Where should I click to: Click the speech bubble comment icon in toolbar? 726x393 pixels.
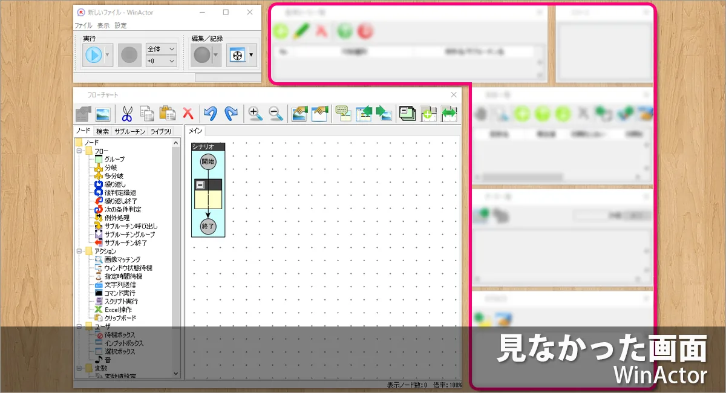pyautogui.click(x=342, y=113)
